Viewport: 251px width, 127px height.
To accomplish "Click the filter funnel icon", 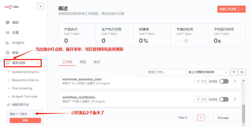I will (x=234, y=72).
